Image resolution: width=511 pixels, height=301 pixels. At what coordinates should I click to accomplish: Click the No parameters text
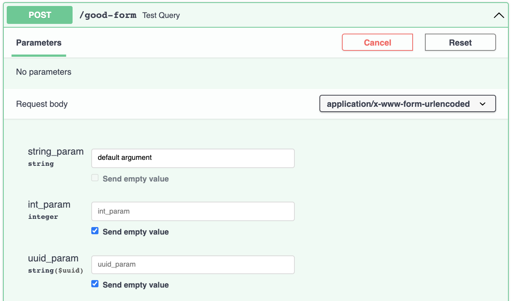[x=44, y=72]
